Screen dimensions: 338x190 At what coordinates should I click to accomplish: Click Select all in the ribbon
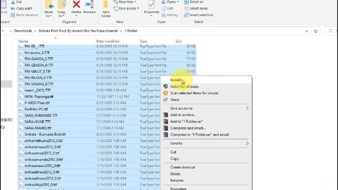click(194, 2)
